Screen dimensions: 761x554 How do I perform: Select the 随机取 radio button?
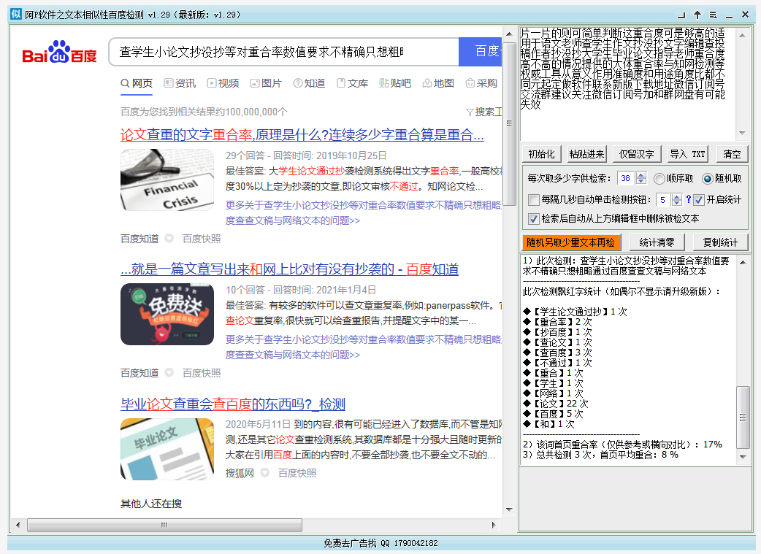point(708,179)
